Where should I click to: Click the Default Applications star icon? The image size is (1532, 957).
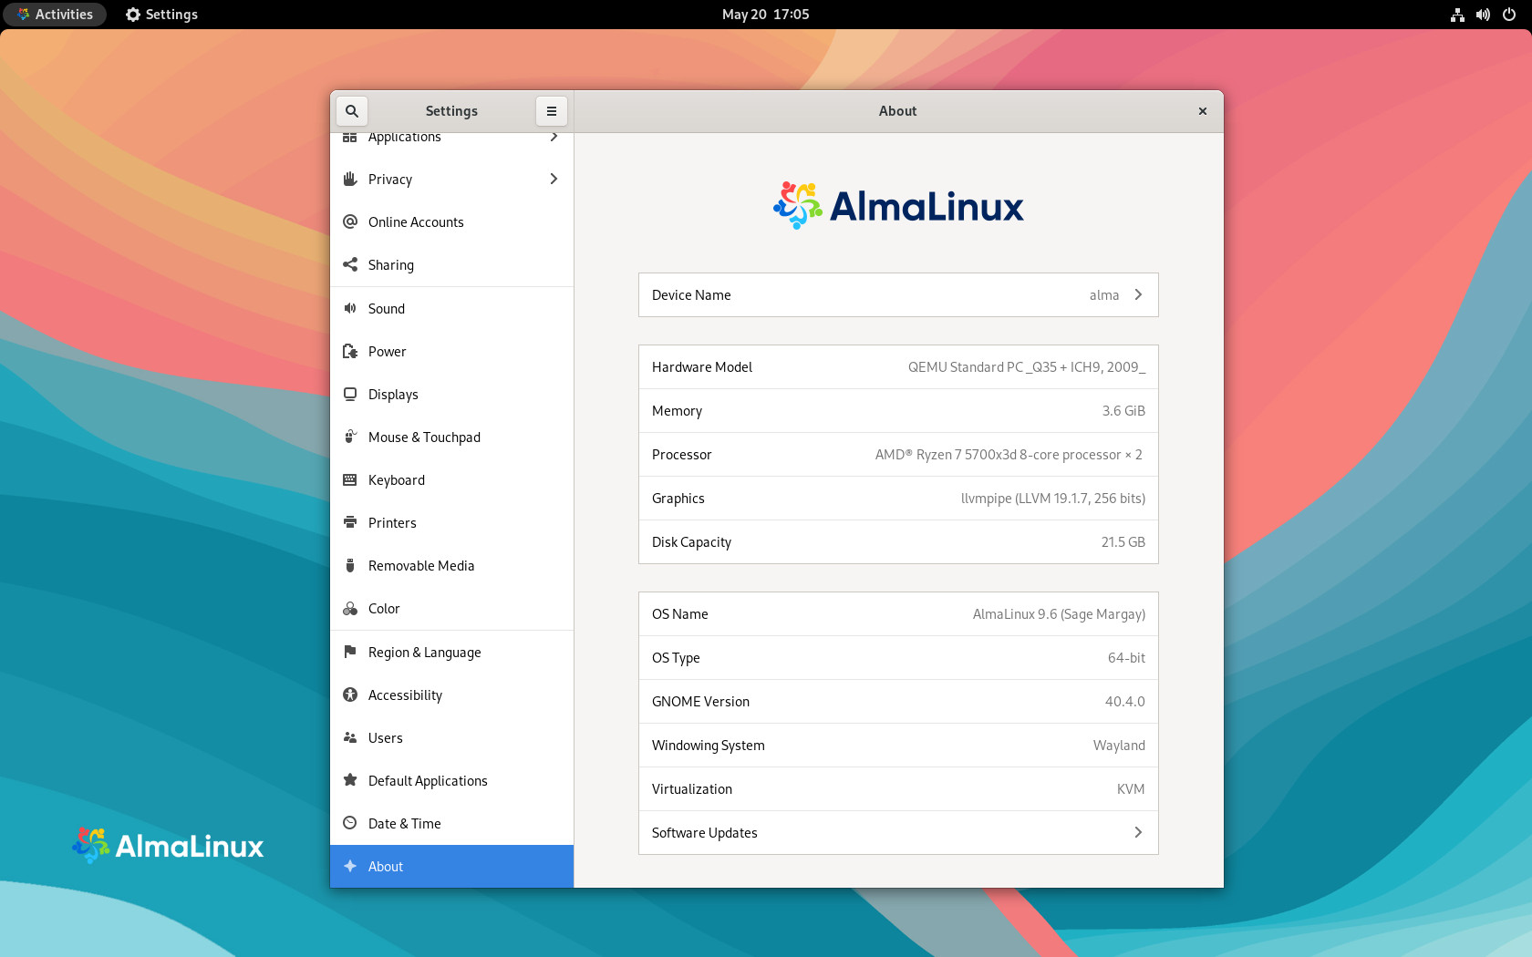point(350,780)
